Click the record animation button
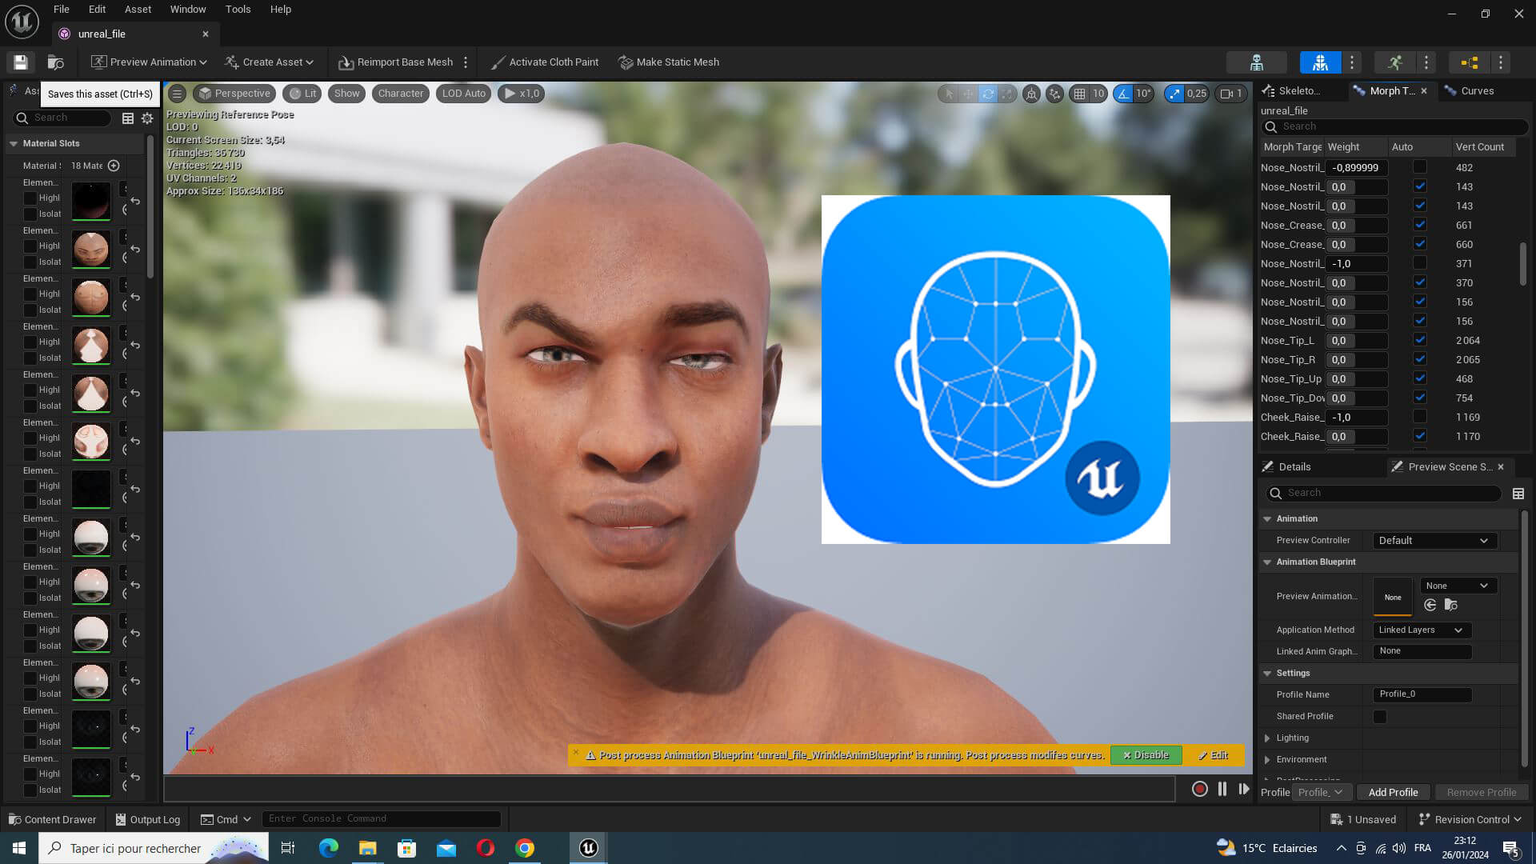The image size is (1536, 864). point(1199,789)
